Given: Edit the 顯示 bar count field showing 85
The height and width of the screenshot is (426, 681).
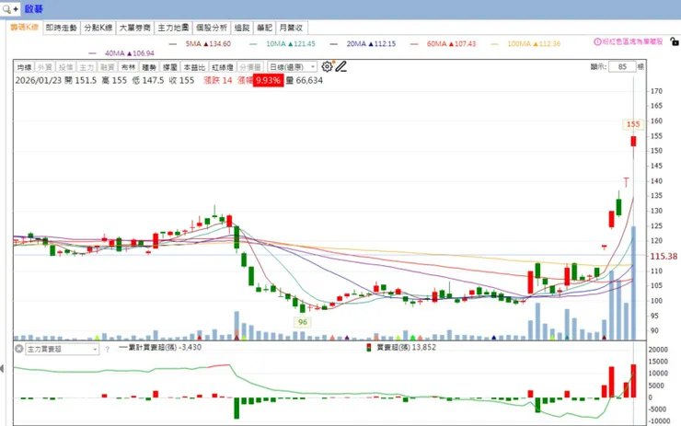Looking at the screenshot, I should (622, 67).
